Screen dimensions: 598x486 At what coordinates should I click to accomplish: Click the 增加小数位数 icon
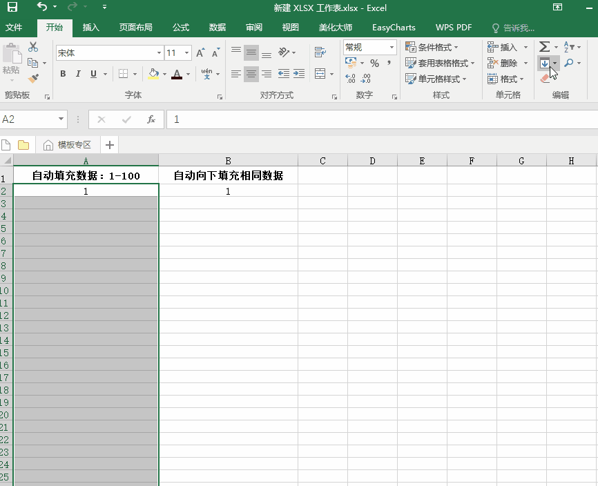tap(349, 78)
